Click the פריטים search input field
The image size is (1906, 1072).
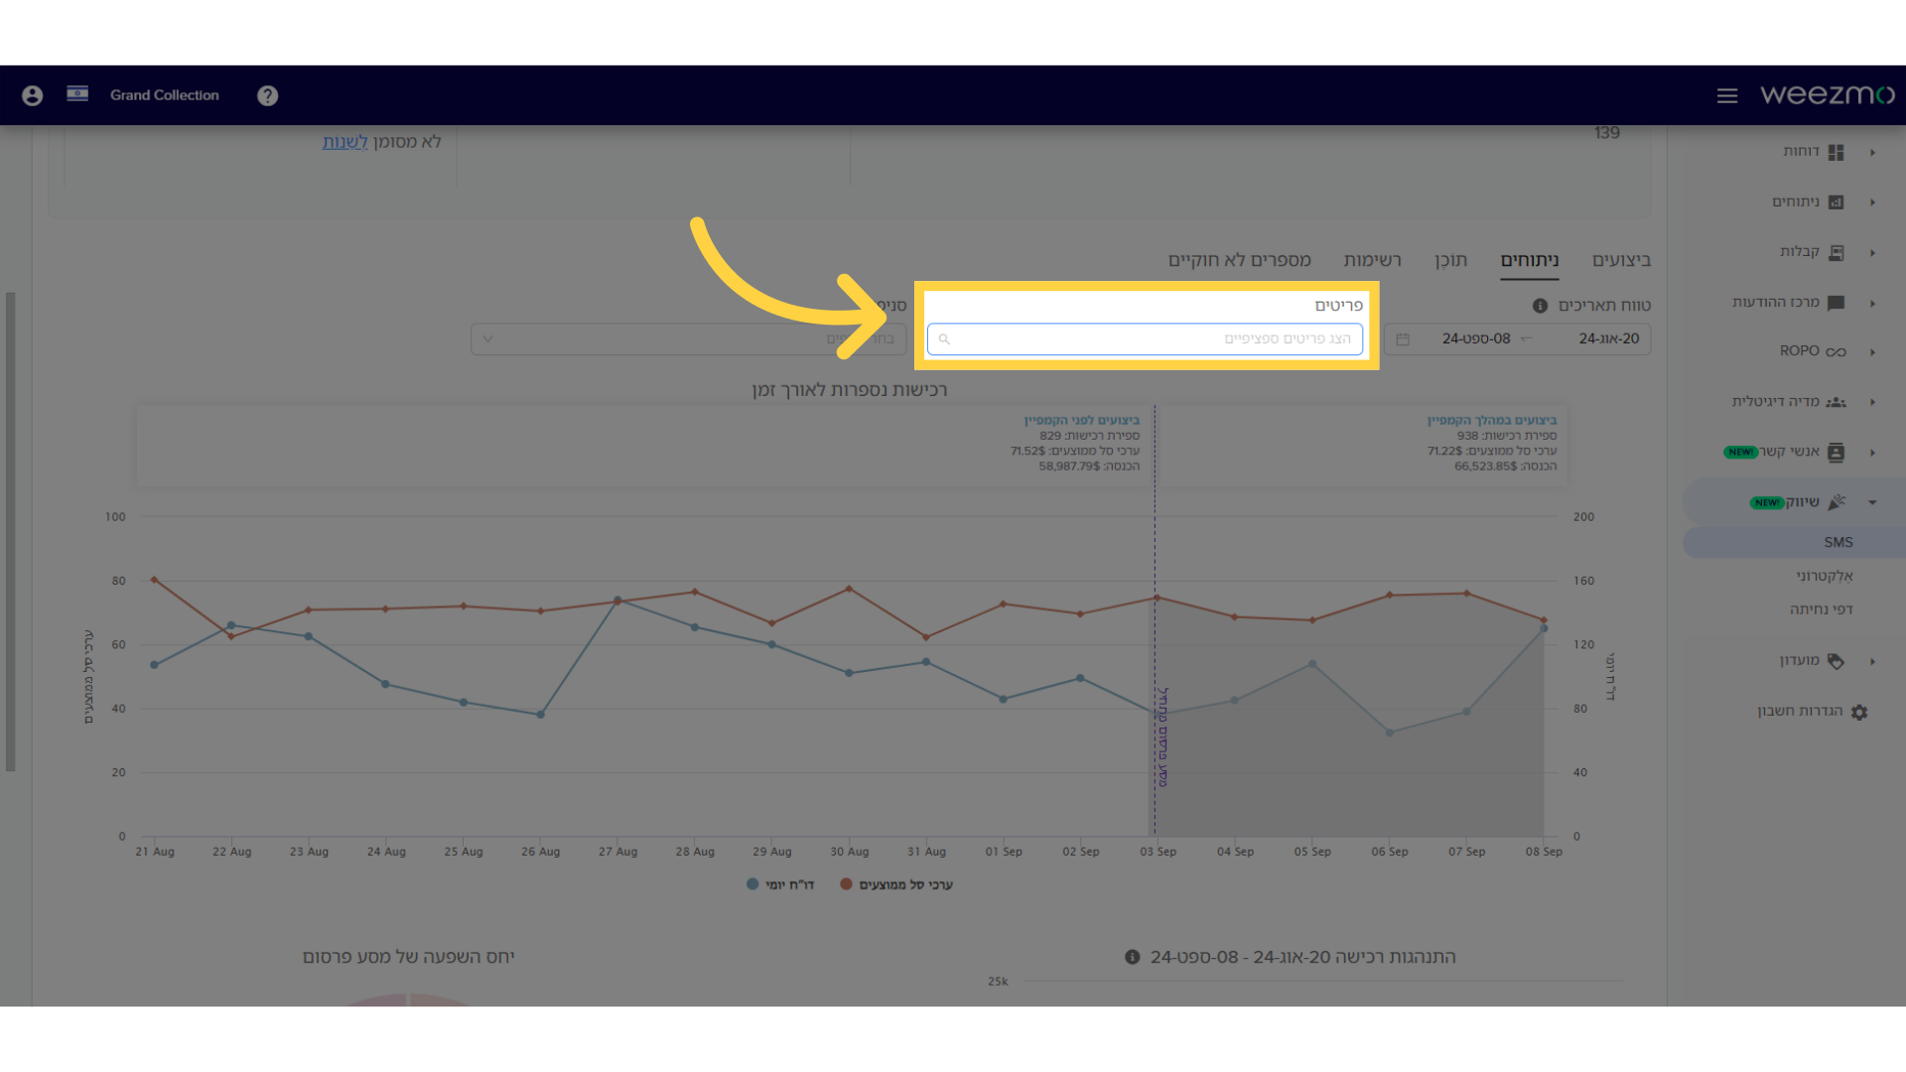1145,339
